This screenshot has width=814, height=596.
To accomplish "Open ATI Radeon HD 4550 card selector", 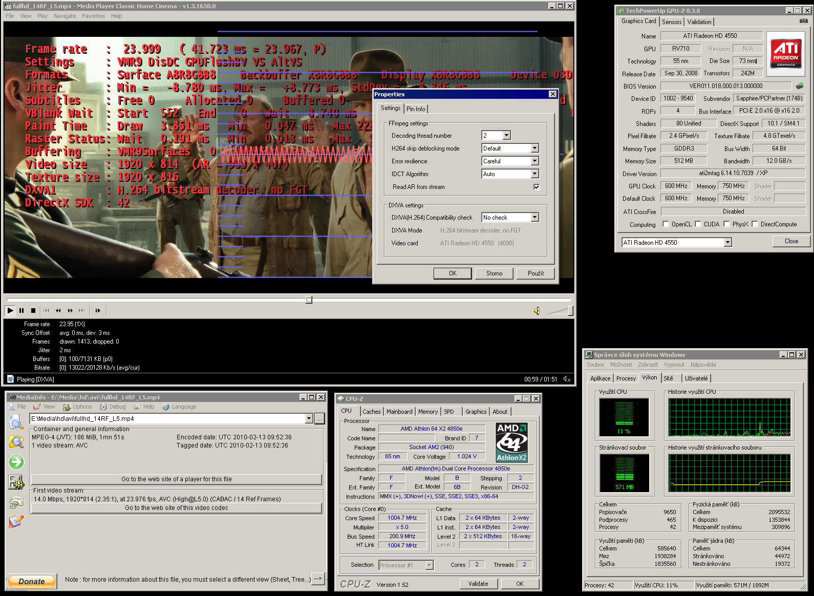I will point(727,243).
